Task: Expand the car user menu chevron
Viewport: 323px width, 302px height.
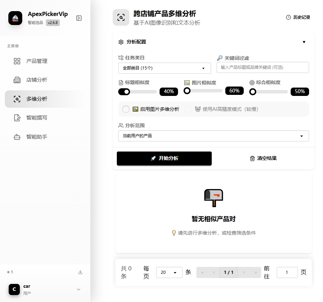Action: coord(79,289)
